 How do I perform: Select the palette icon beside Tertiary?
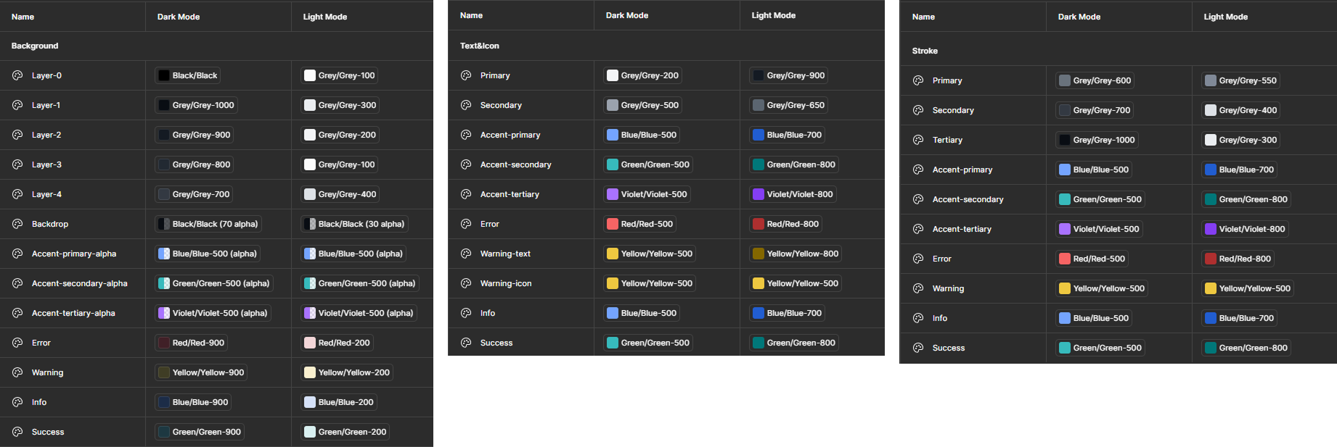coord(918,140)
